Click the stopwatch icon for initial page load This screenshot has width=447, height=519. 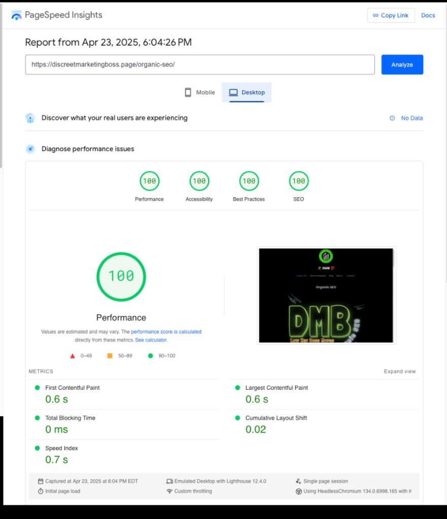41,491
